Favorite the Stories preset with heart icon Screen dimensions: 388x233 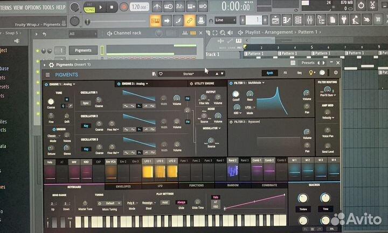click(x=161, y=74)
